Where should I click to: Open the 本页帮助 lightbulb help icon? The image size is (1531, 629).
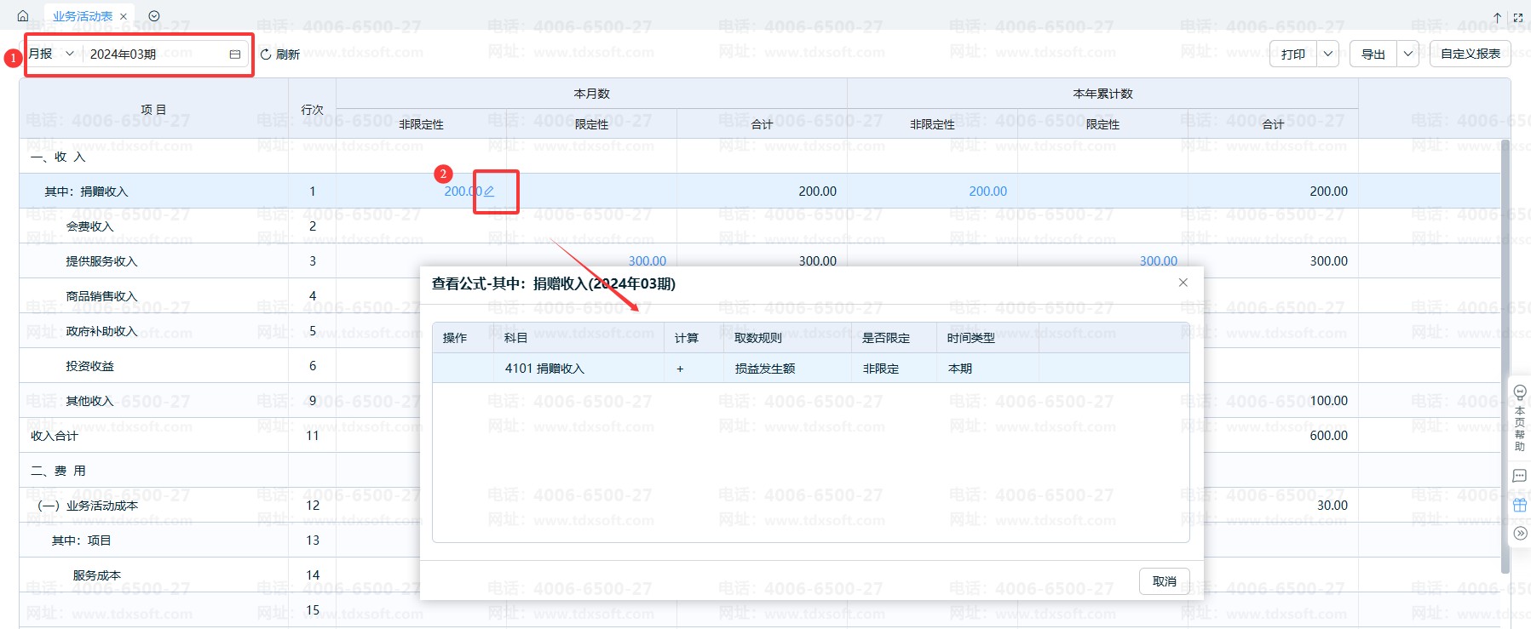point(1520,392)
